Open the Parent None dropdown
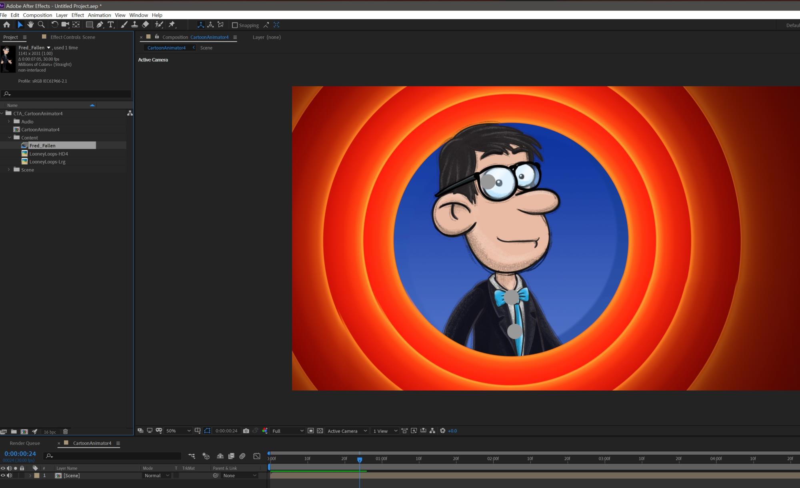Viewport: 800px width, 488px height. coord(239,476)
